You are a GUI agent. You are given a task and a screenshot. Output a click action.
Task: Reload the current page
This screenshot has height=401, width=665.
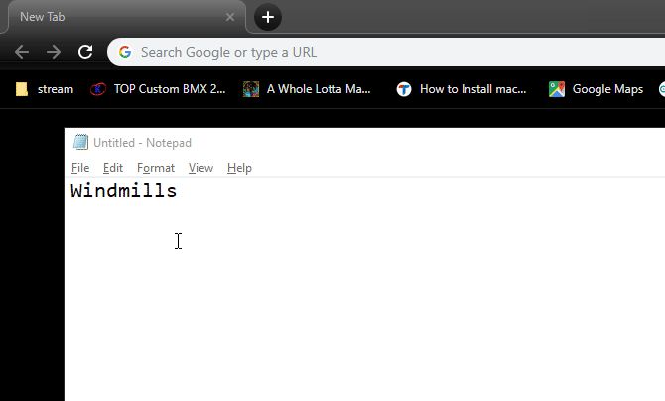click(85, 52)
